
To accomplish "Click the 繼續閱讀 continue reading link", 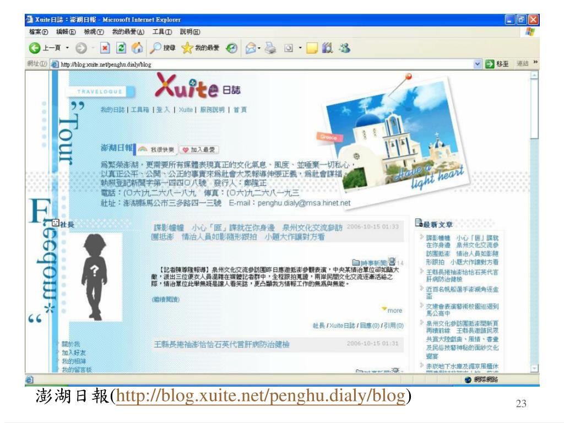I will coord(165,299).
